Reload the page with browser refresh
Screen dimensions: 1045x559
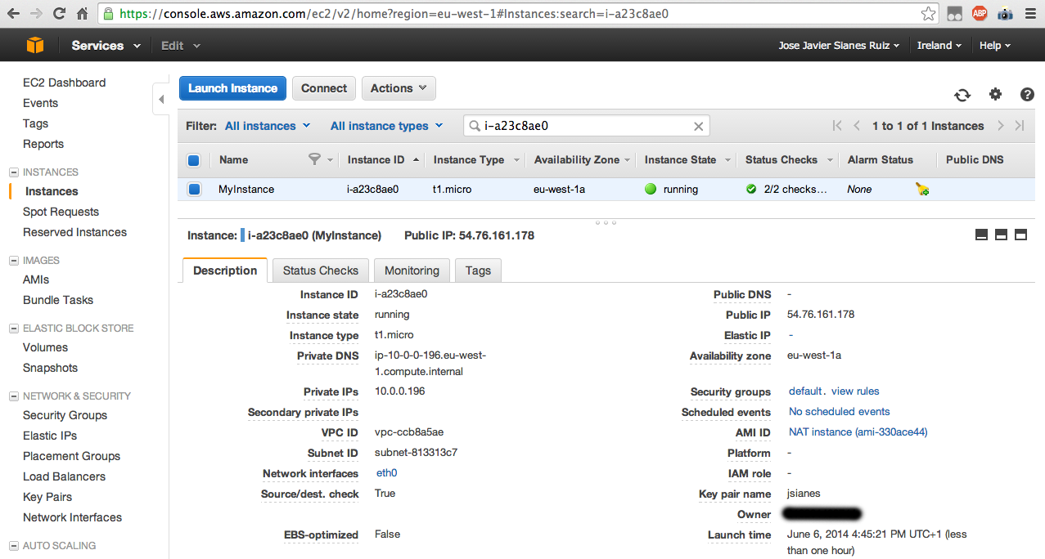pos(59,14)
